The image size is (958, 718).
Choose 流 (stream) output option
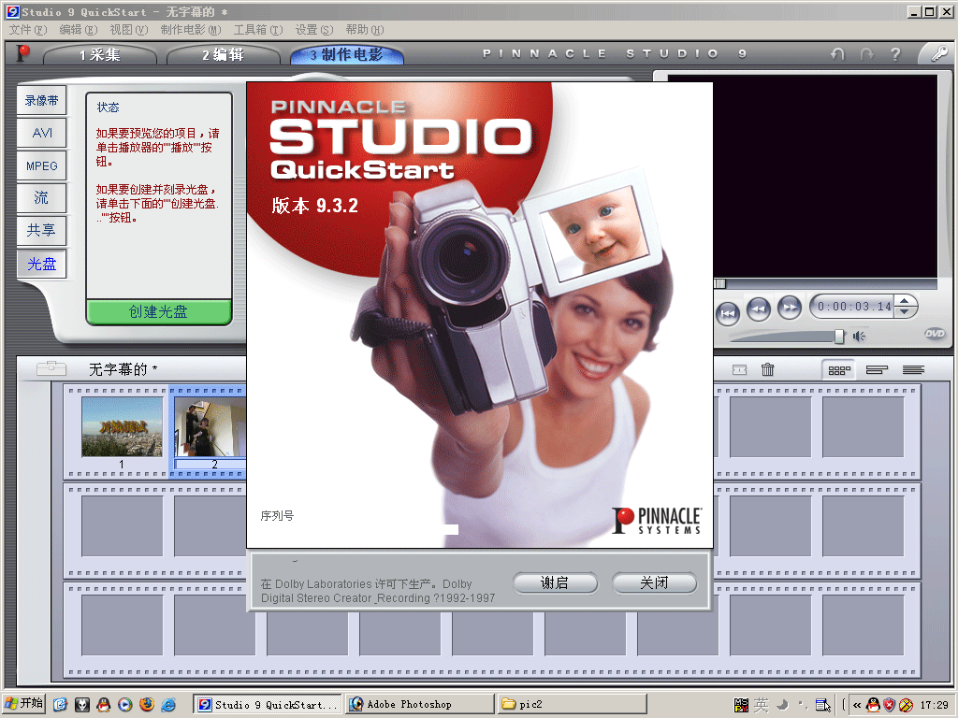click(41, 198)
